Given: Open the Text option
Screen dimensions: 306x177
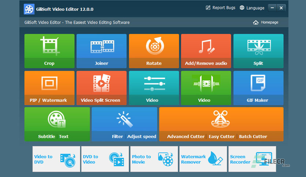Looking at the screenshot, I should click(x=64, y=136).
